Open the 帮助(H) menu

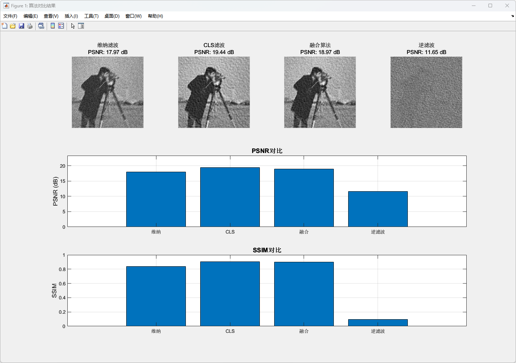tap(155, 16)
